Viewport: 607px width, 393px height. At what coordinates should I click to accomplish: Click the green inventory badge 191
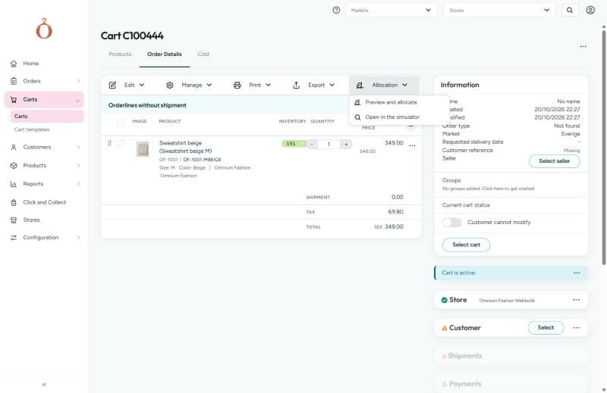coord(294,144)
